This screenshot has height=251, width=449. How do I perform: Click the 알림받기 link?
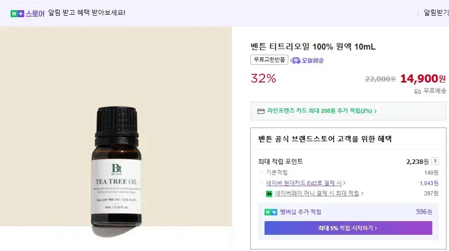(x=436, y=13)
